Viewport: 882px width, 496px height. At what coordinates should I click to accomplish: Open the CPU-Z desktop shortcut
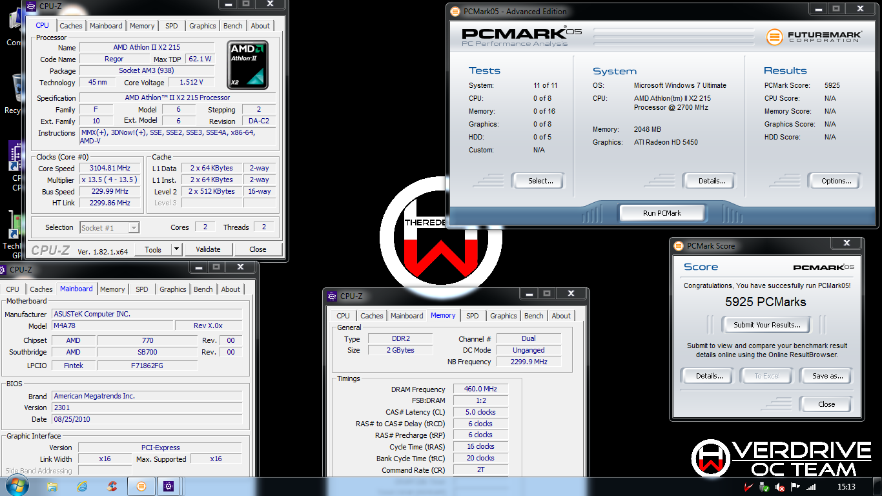tap(15, 167)
